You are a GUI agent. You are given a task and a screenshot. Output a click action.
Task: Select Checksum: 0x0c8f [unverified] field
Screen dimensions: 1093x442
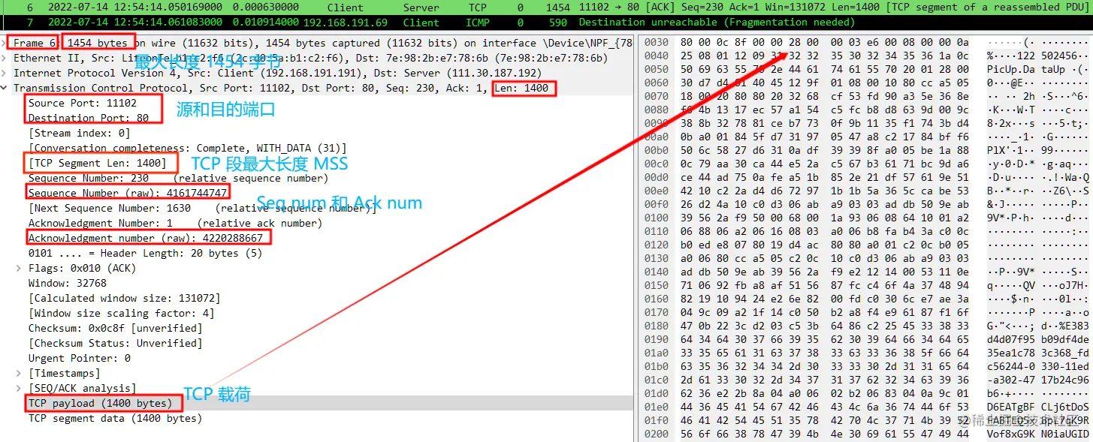click(116, 328)
